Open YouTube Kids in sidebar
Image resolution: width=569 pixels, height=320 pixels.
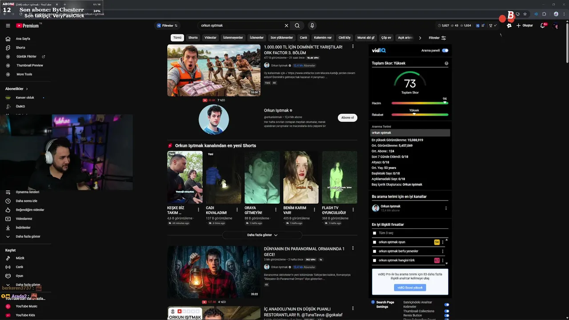(26, 315)
